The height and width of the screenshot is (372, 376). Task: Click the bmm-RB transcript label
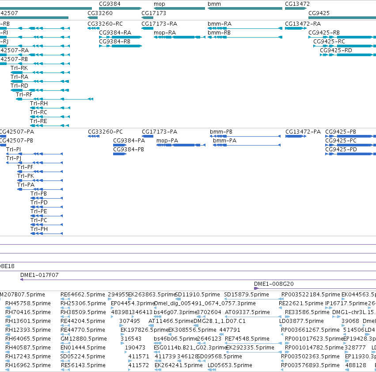(219, 33)
